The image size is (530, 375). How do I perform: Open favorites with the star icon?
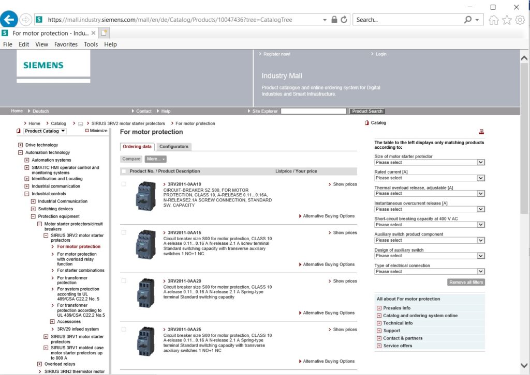click(507, 20)
